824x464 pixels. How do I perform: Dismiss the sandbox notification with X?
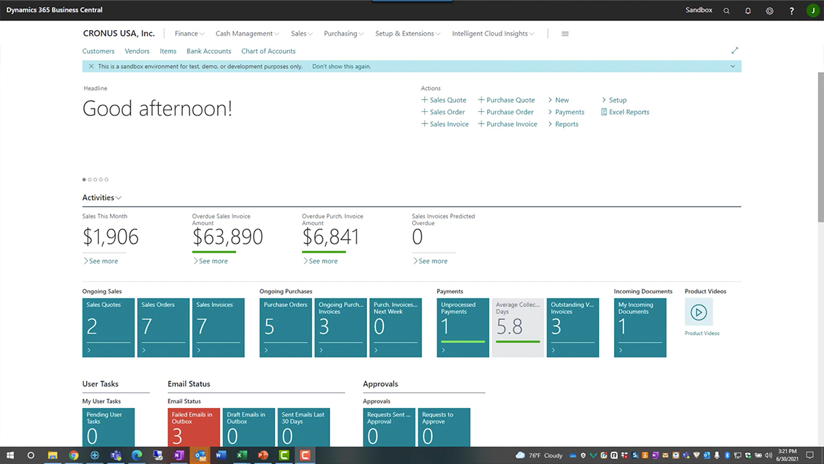[91, 67]
